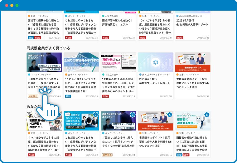This screenshot has width=237, height=163.
Task: Click the 締切間近 badge dated 2025/11/03
Action: pos(107,155)
